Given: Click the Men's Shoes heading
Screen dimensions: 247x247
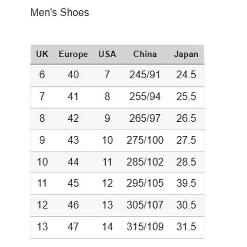Looking at the screenshot, I should click(x=60, y=13).
